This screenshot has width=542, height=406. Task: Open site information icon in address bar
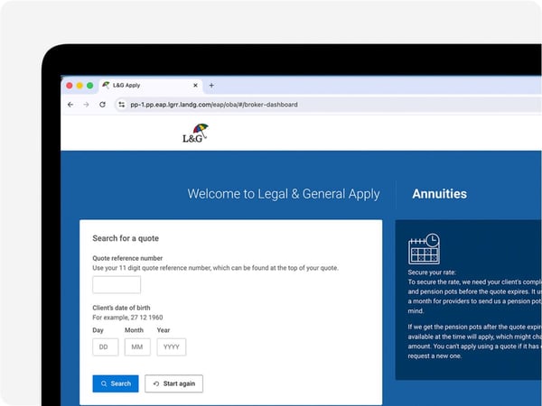click(121, 105)
